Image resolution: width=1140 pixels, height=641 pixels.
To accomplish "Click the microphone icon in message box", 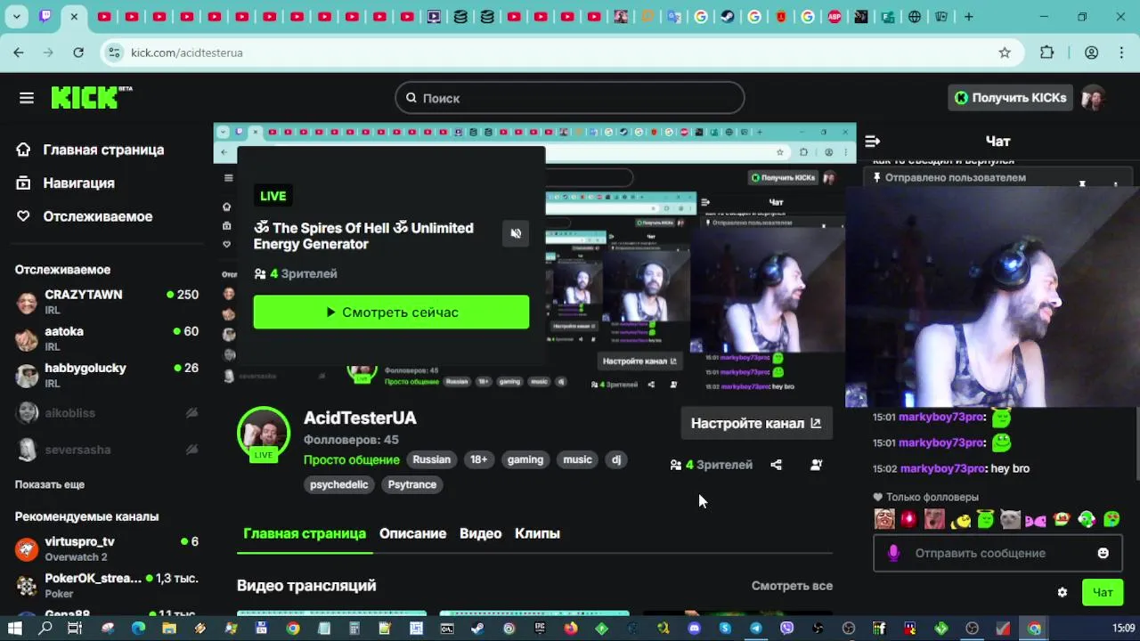I will [894, 553].
